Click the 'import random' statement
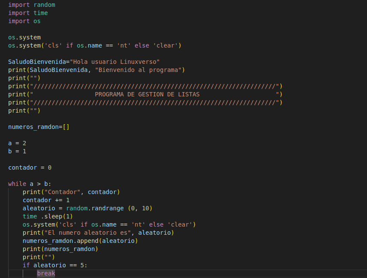Screen dimensions: 367x278 (31, 5)
